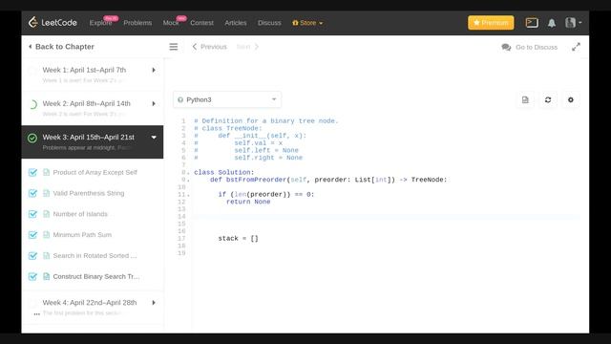Open Minimum Path Sum problem
This screenshot has width=611, height=344.
pyautogui.click(x=82, y=235)
